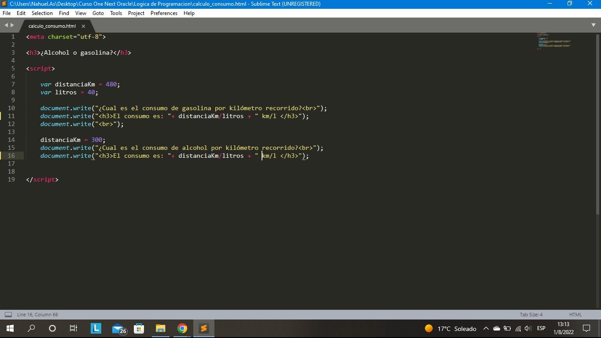
Task: Open the Find menu
Action: [64, 13]
